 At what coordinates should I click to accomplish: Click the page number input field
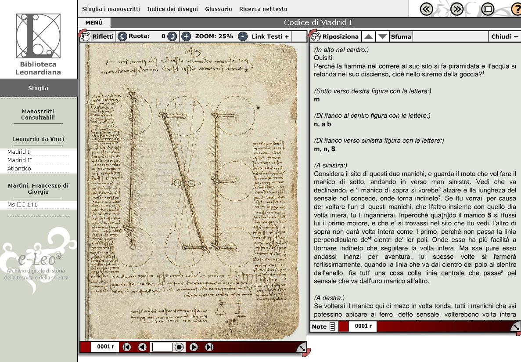click(162, 347)
